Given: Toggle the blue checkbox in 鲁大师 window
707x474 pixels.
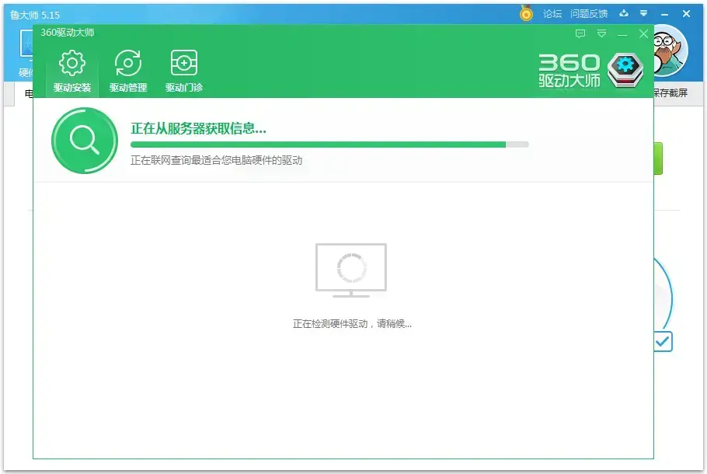Looking at the screenshot, I should click(663, 342).
